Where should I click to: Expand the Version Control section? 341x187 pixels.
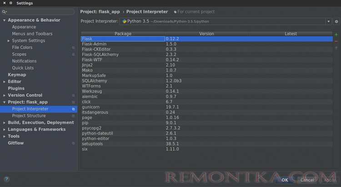coord(4,95)
